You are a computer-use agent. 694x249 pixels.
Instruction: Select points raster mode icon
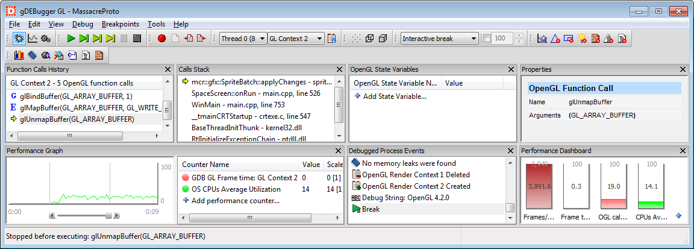355,39
